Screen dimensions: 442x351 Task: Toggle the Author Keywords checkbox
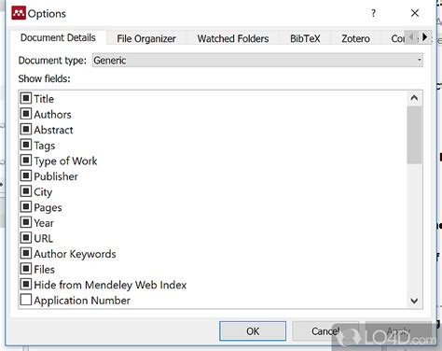pos(26,253)
